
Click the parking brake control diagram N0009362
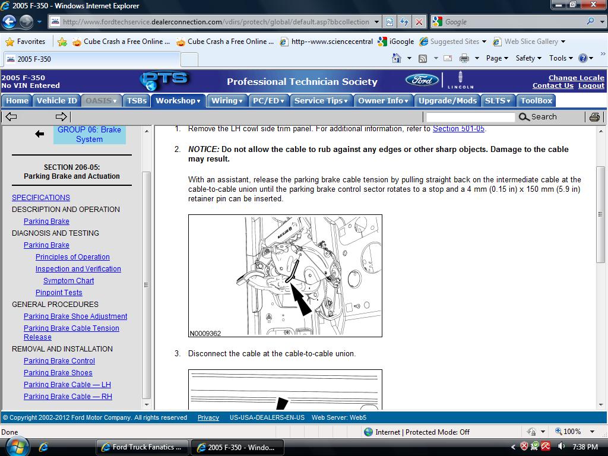[x=285, y=275]
